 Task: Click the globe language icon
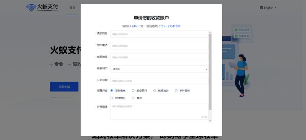click(261, 8)
